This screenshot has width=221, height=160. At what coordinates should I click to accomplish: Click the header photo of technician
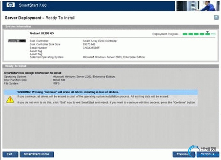pos(198,6)
